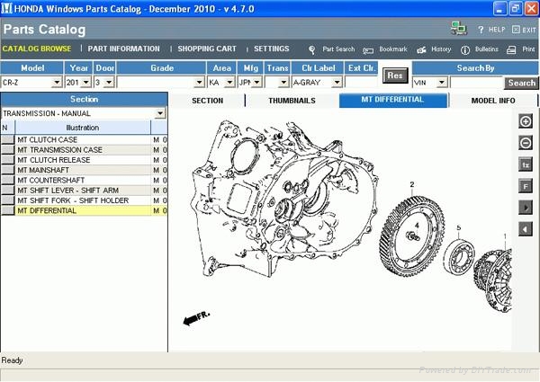Open the Bookmark tool
The height and width of the screenshot is (382, 540).
point(385,49)
